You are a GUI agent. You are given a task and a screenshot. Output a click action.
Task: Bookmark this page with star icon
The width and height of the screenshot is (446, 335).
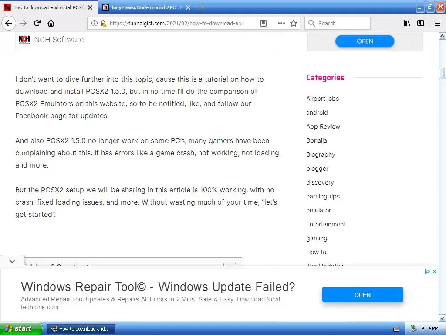pos(294,23)
